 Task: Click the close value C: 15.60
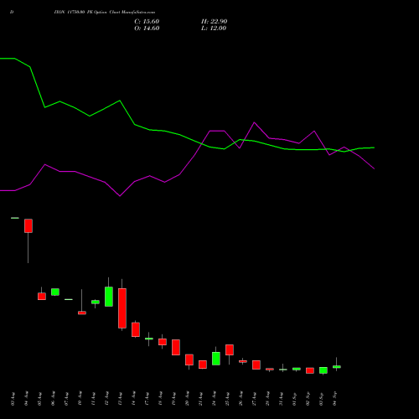pyautogui.click(x=147, y=22)
